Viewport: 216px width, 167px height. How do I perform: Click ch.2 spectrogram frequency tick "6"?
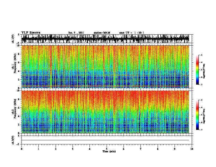coord(19,108)
